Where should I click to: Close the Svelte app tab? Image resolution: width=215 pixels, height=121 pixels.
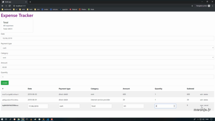coord(26,2)
